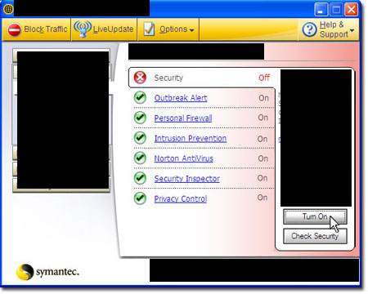Open the Privacy Control link
Viewport: 368px width, 294px height.
pos(181,198)
